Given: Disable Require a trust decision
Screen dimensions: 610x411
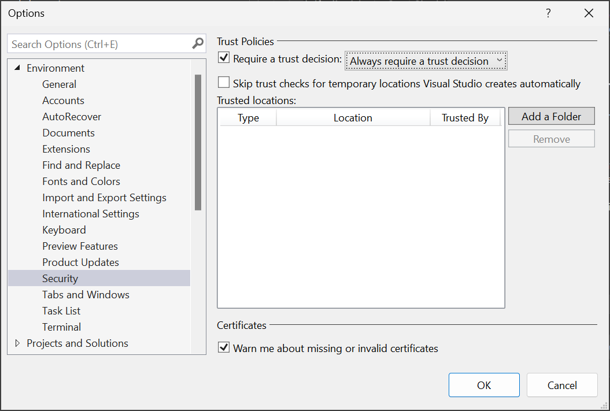Looking at the screenshot, I should pyautogui.click(x=224, y=57).
